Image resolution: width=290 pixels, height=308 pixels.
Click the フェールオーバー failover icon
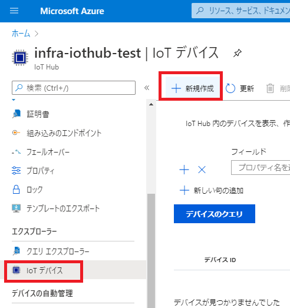17,152
